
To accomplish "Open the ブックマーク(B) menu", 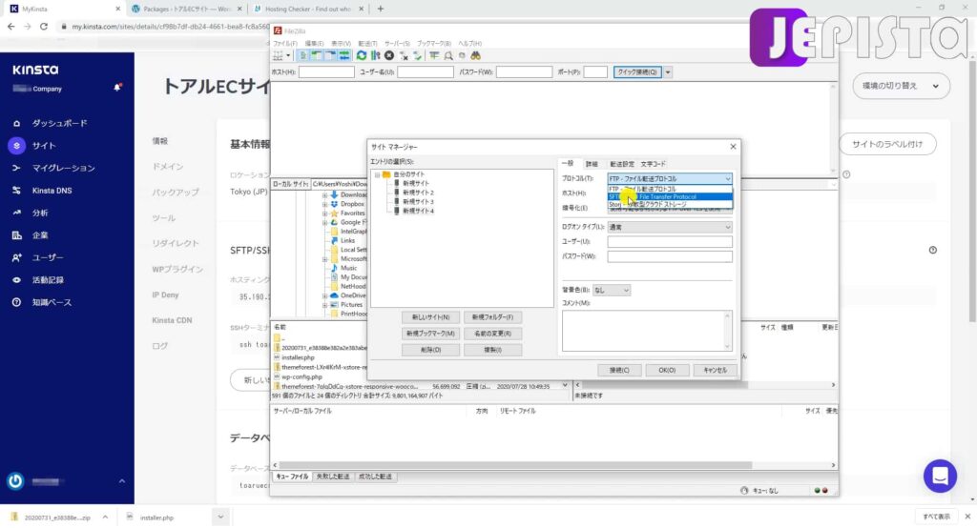I will (x=434, y=44).
